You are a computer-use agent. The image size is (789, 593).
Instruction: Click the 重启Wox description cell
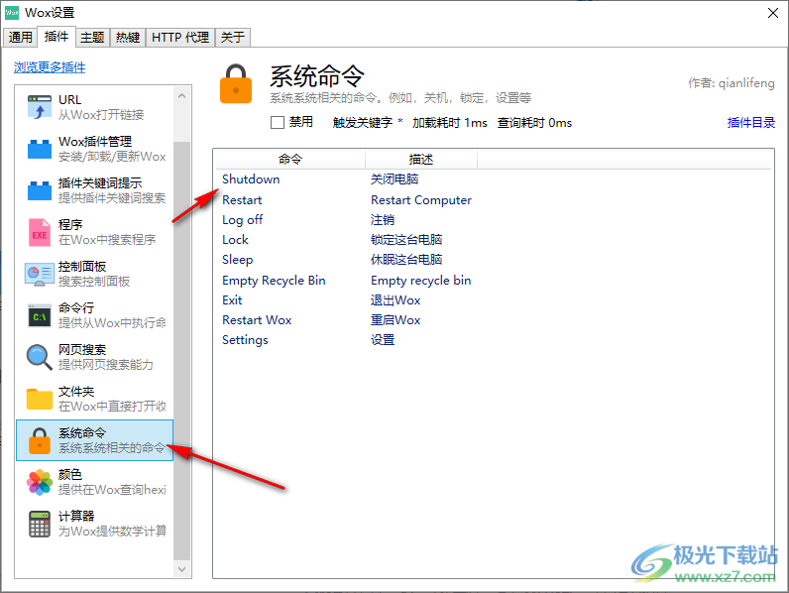[x=395, y=320]
